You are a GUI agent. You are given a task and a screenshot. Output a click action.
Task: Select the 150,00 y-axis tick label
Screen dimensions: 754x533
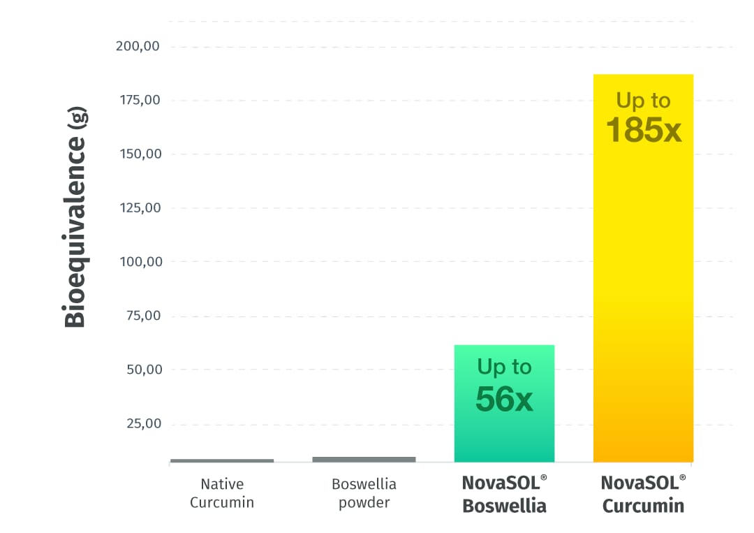pos(138,154)
